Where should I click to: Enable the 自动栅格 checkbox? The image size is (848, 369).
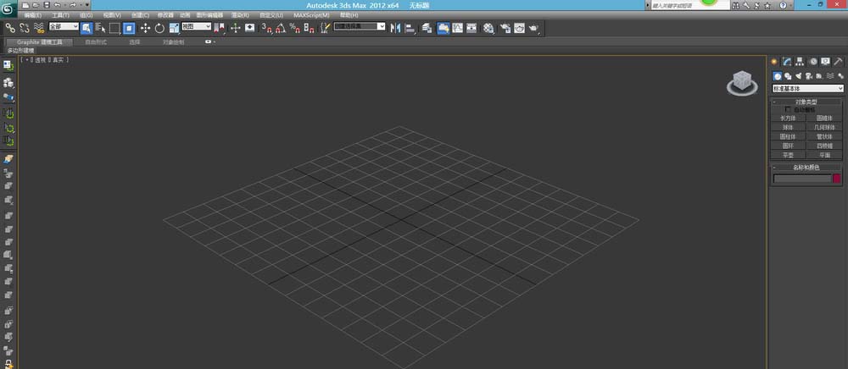pos(788,109)
